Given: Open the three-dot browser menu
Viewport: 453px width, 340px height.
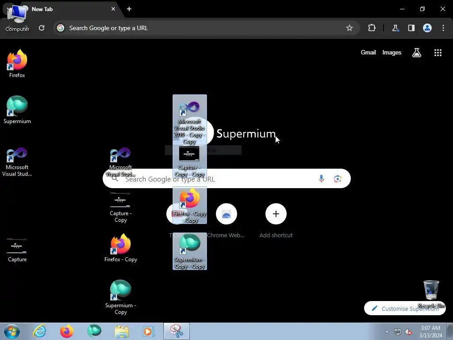Looking at the screenshot, I should [443, 28].
